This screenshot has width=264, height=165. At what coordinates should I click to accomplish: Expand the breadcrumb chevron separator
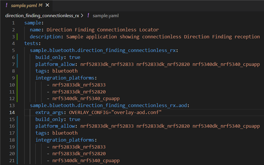(82, 16)
